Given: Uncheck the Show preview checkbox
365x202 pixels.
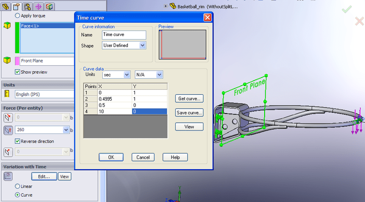Looking at the screenshot, I should tap(17, 72).
